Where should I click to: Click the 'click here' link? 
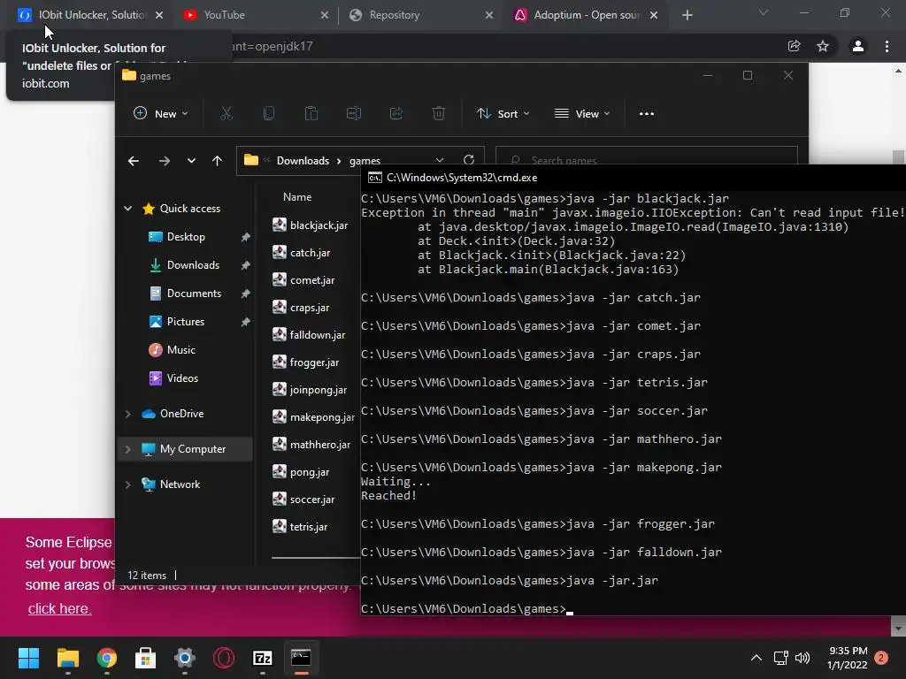click(59, 608)
